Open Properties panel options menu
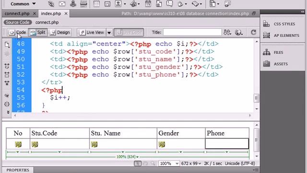 (x=256, y=170)
